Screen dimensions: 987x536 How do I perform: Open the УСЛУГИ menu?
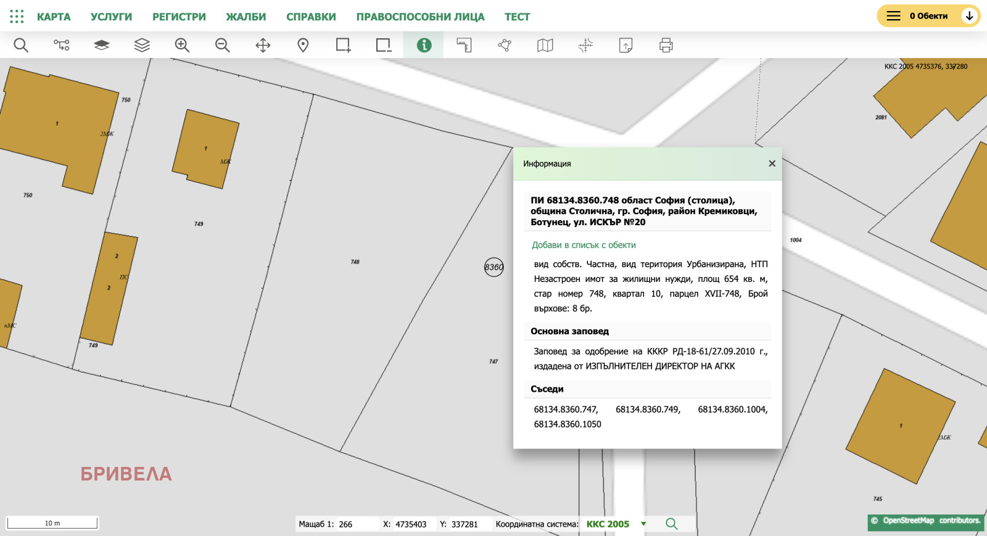tap(111, 17)
